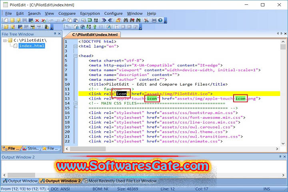Click the grayed-out save disk icon
The height and width of the screenshot is (192, 288).
point(25,20)
